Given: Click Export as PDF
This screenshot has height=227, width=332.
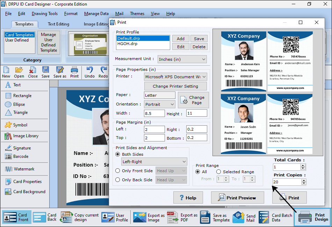Looking at the screenshot, I should [x=182, y=218].
